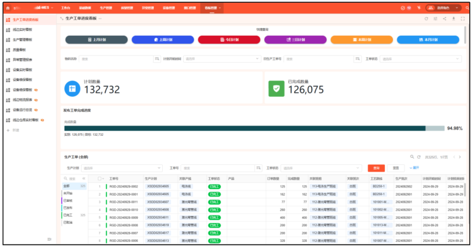Viewport: 473px width, 247px height.
Task: Open the table-section 工单状态 dropdown
Action: 321,168
